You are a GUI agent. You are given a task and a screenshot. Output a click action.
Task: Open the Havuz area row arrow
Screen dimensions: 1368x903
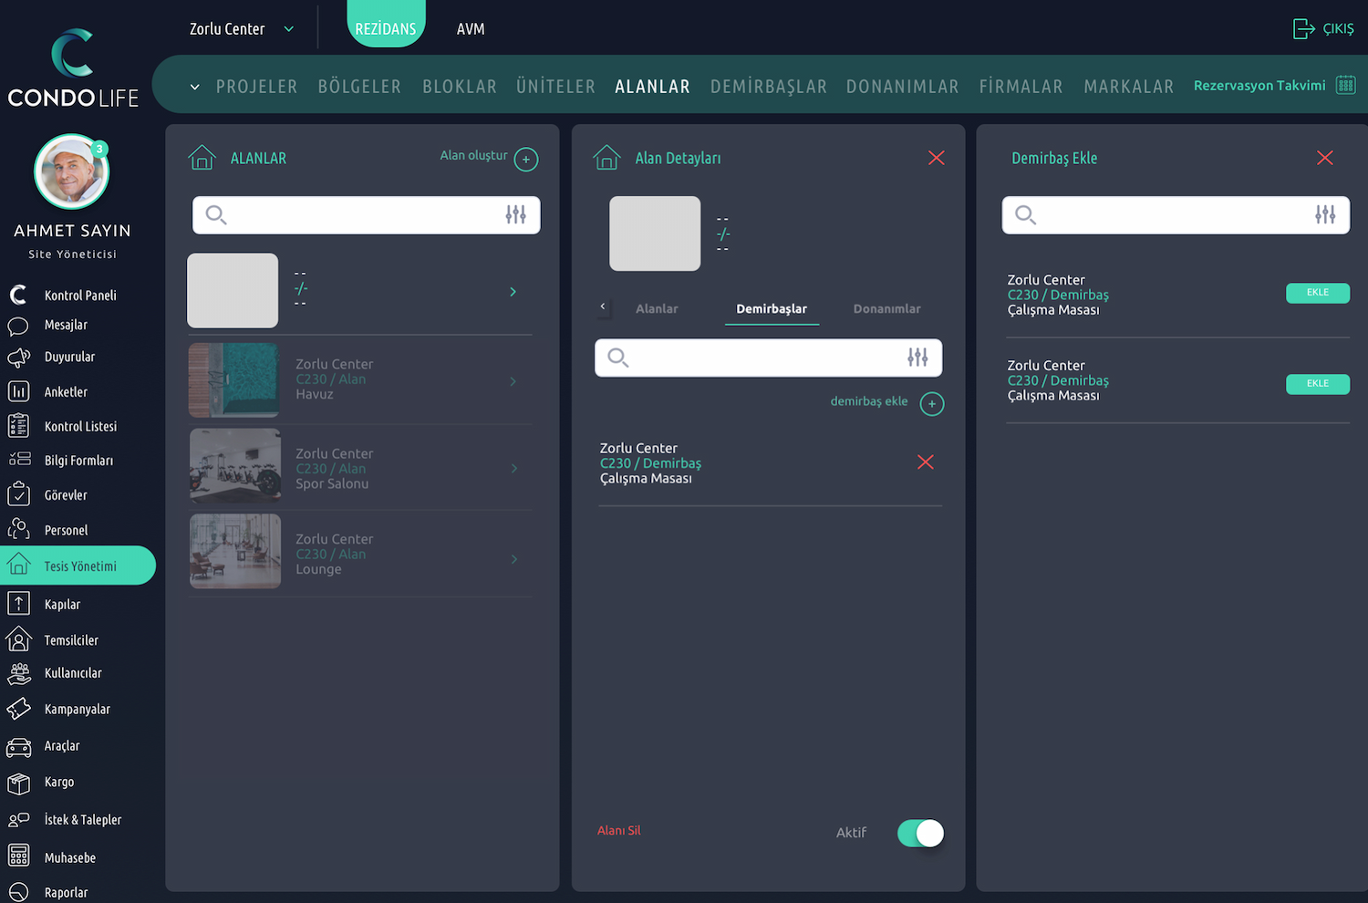pos(513,381)
